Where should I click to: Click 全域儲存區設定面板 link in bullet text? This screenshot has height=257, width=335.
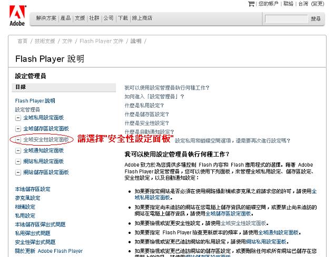(x=228, y=213)
